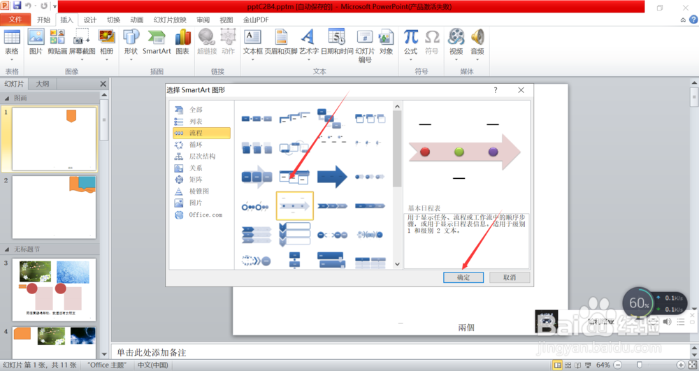Switch to the 开始 ribbon tab
The height and width of the screenshot is (371, 699).
click(x=43, y=20)
